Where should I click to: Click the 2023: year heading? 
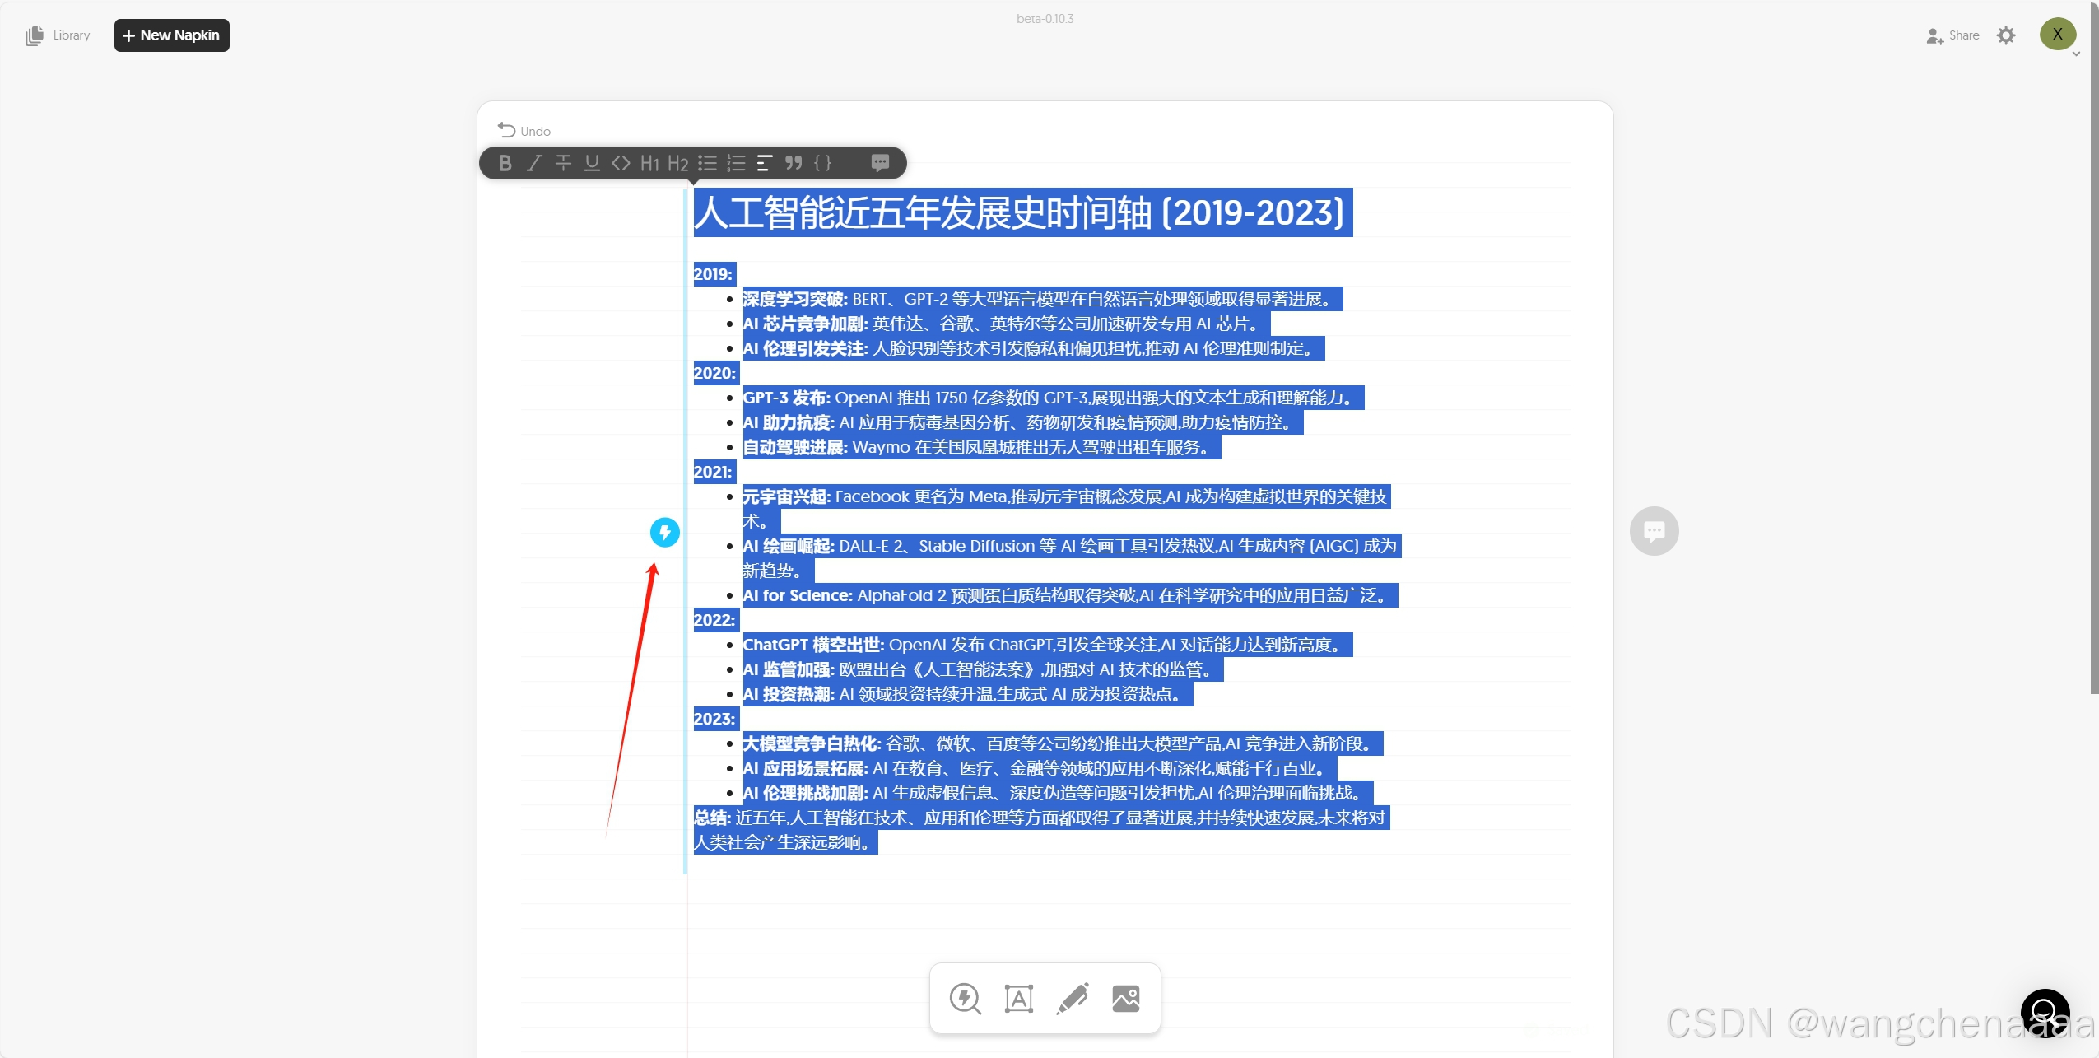(x=714, y=719)
